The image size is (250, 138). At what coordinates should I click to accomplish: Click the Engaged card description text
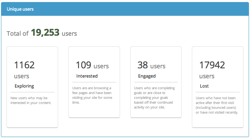(x=155, y=97)
